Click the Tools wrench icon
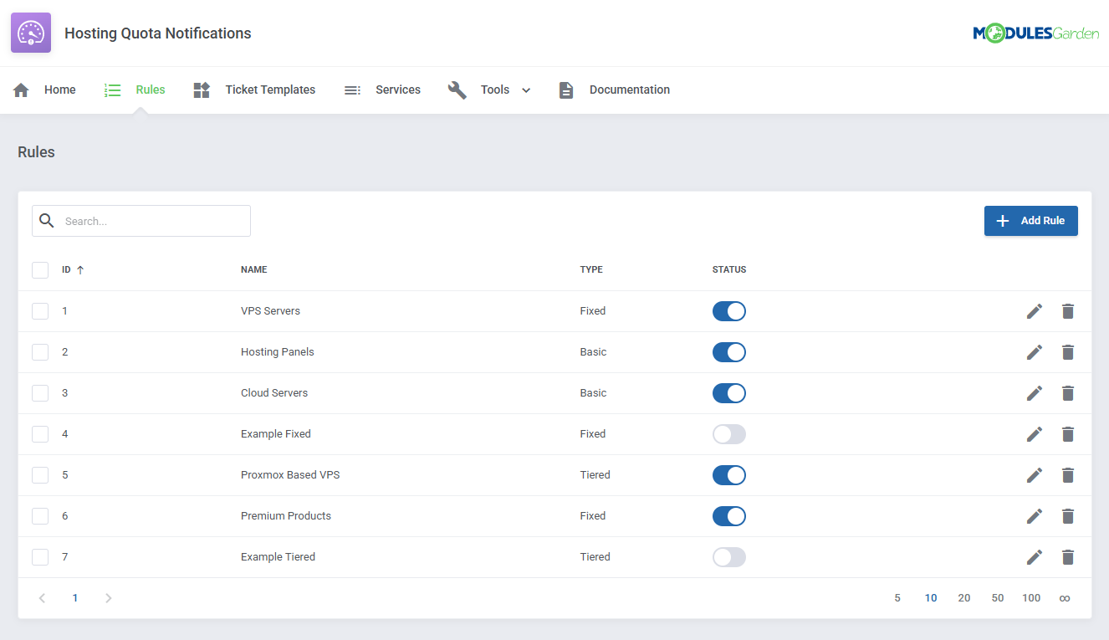Viewport: 1109px width, 640px height. 457,90
